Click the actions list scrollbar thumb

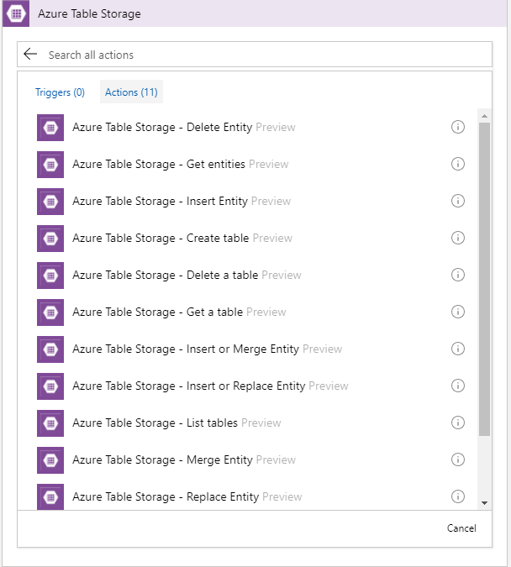tap(484, 279)
